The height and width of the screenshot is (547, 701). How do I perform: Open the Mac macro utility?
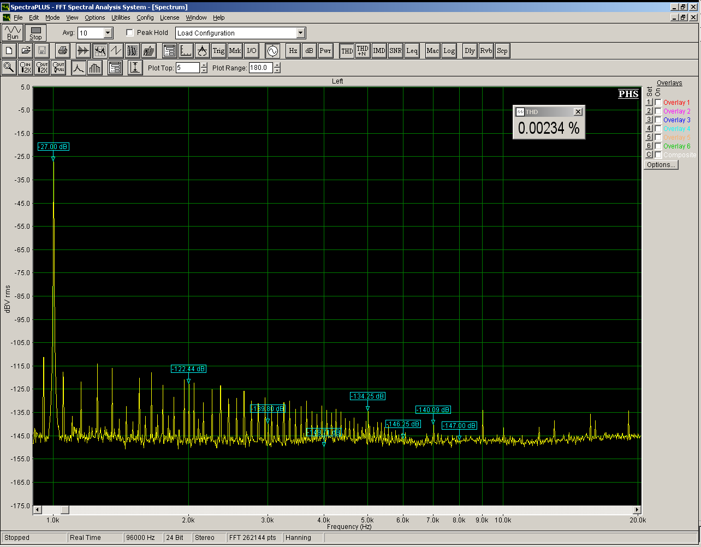pos(433,51)
